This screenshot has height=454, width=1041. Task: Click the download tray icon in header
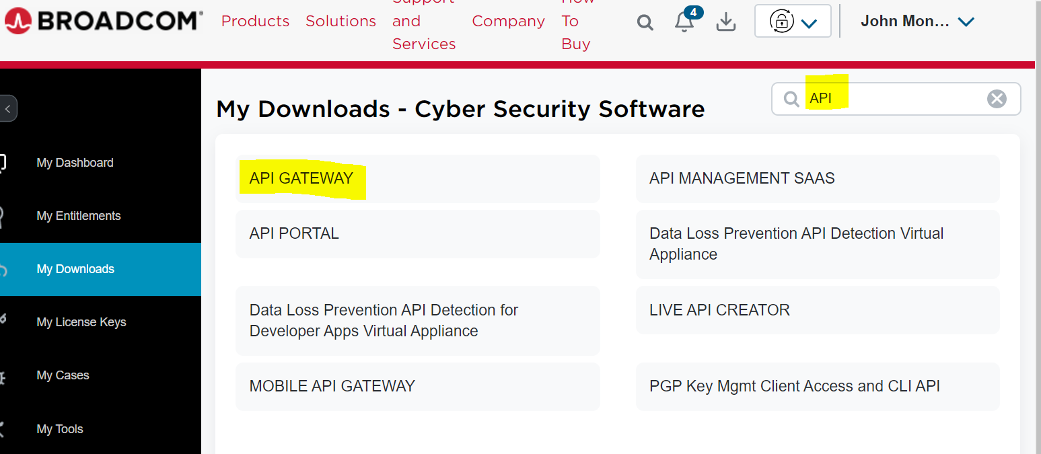coord(725,22)
